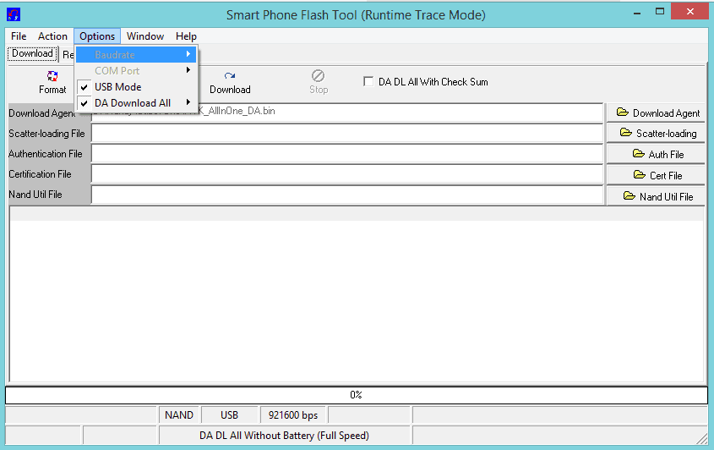Image resolution: width=714 pixels, height=450 pixels.
Task: Open the Nand Util File browse button
Action: (656, 196)
